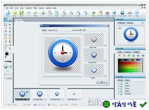Screen dimensions: 149x110
Task: Click the Open folder toolbar icon
Action: point(15,14)
